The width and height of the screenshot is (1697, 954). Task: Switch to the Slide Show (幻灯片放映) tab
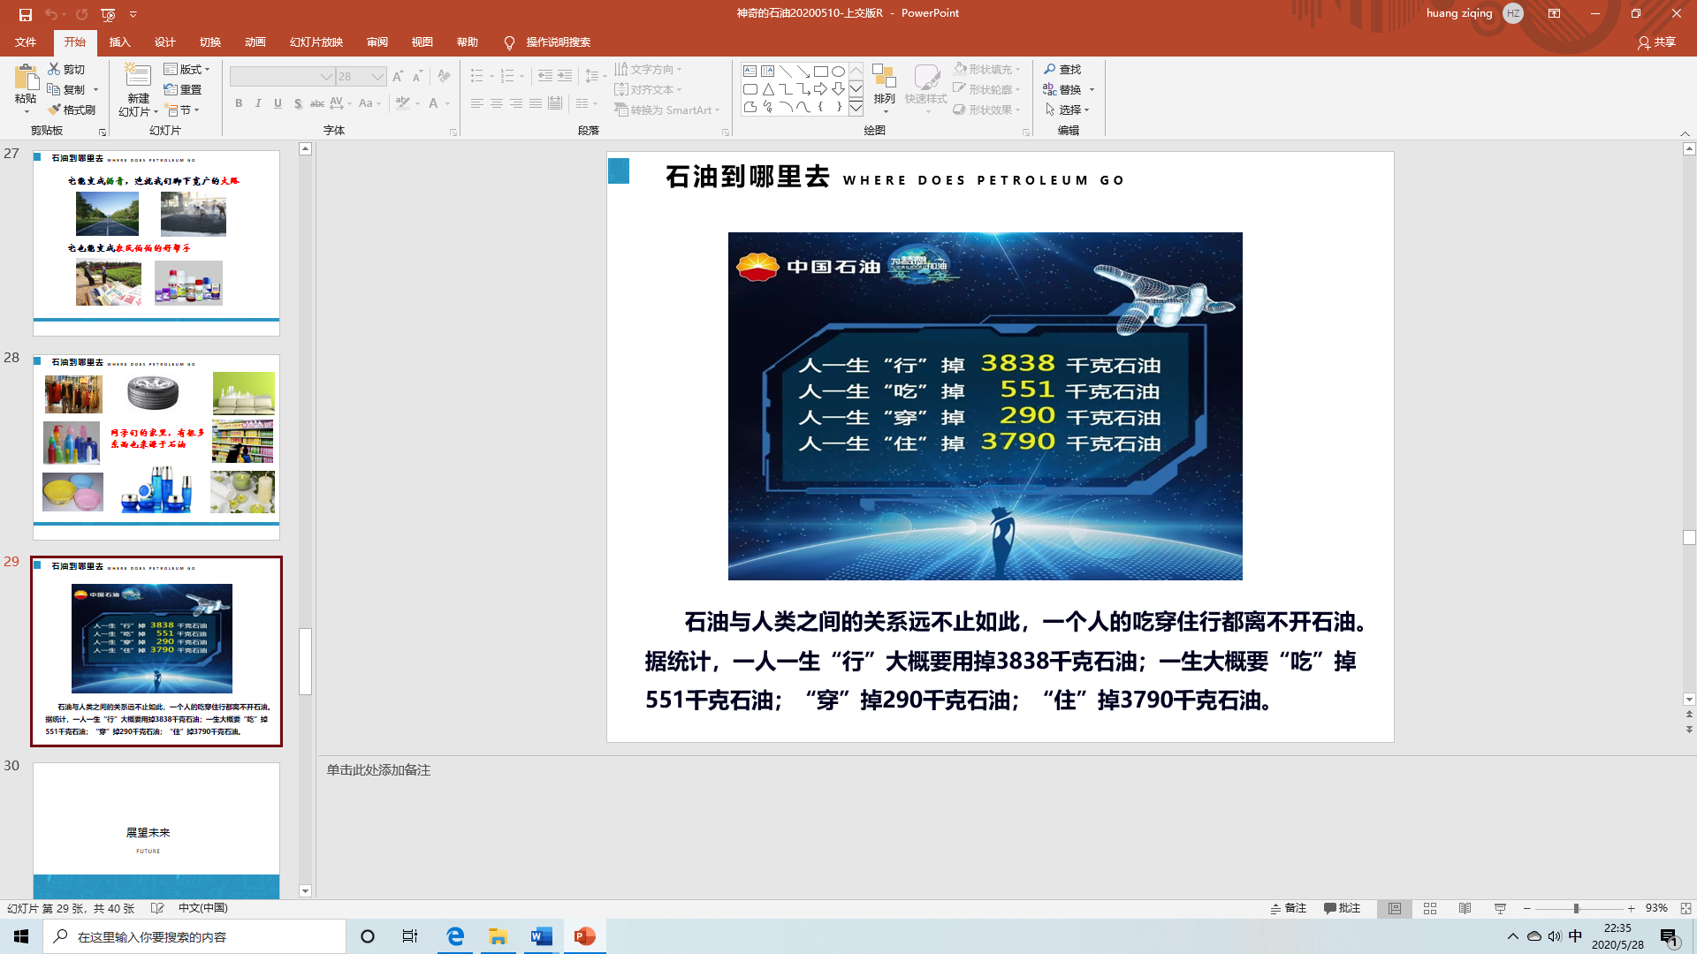click(x=316, y=42)
